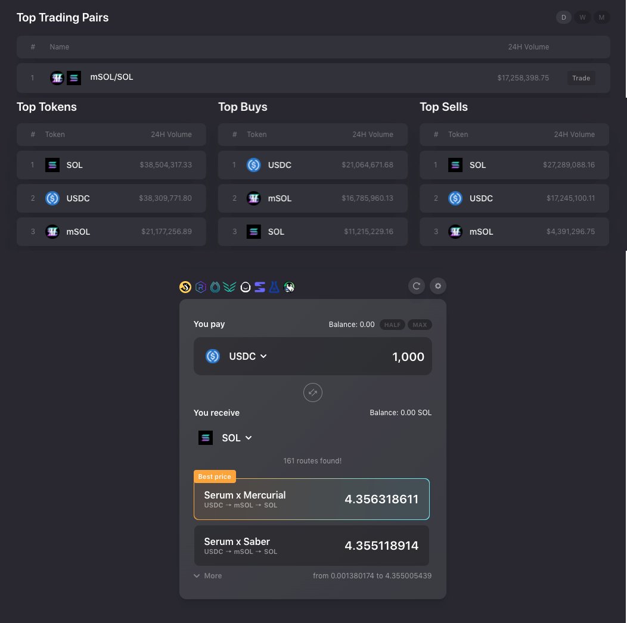Viewport: 627px width, 623px height.
Task: Click $38,504,317.33 volume value
Action: coord(166,164)
